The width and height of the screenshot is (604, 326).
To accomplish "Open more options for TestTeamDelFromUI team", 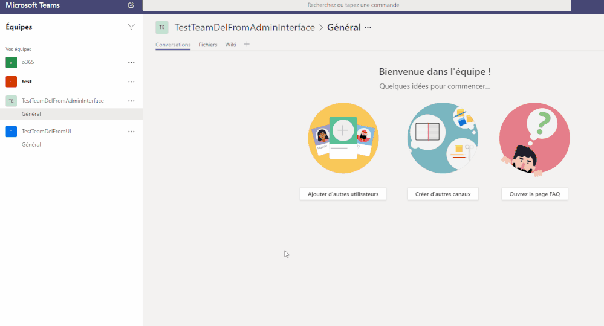I will click(x=131, y=132).
